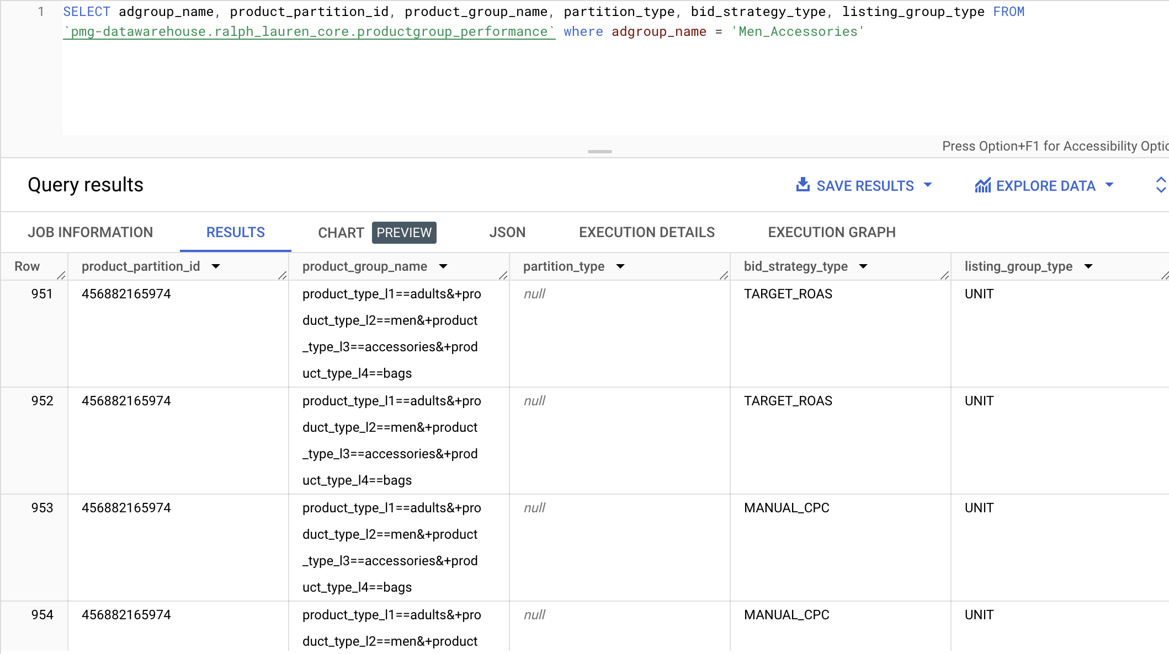
Task: Open the Execution Graph tab
Action: coord(832,232)
